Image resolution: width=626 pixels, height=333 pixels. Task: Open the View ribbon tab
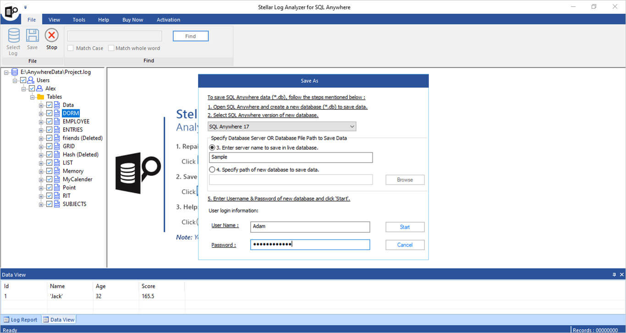pos(55,20)
